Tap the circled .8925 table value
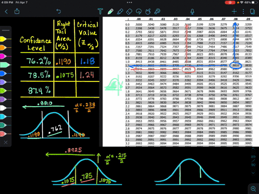The height and width of the screenshot is (194, 259). [x=188, y=69]
